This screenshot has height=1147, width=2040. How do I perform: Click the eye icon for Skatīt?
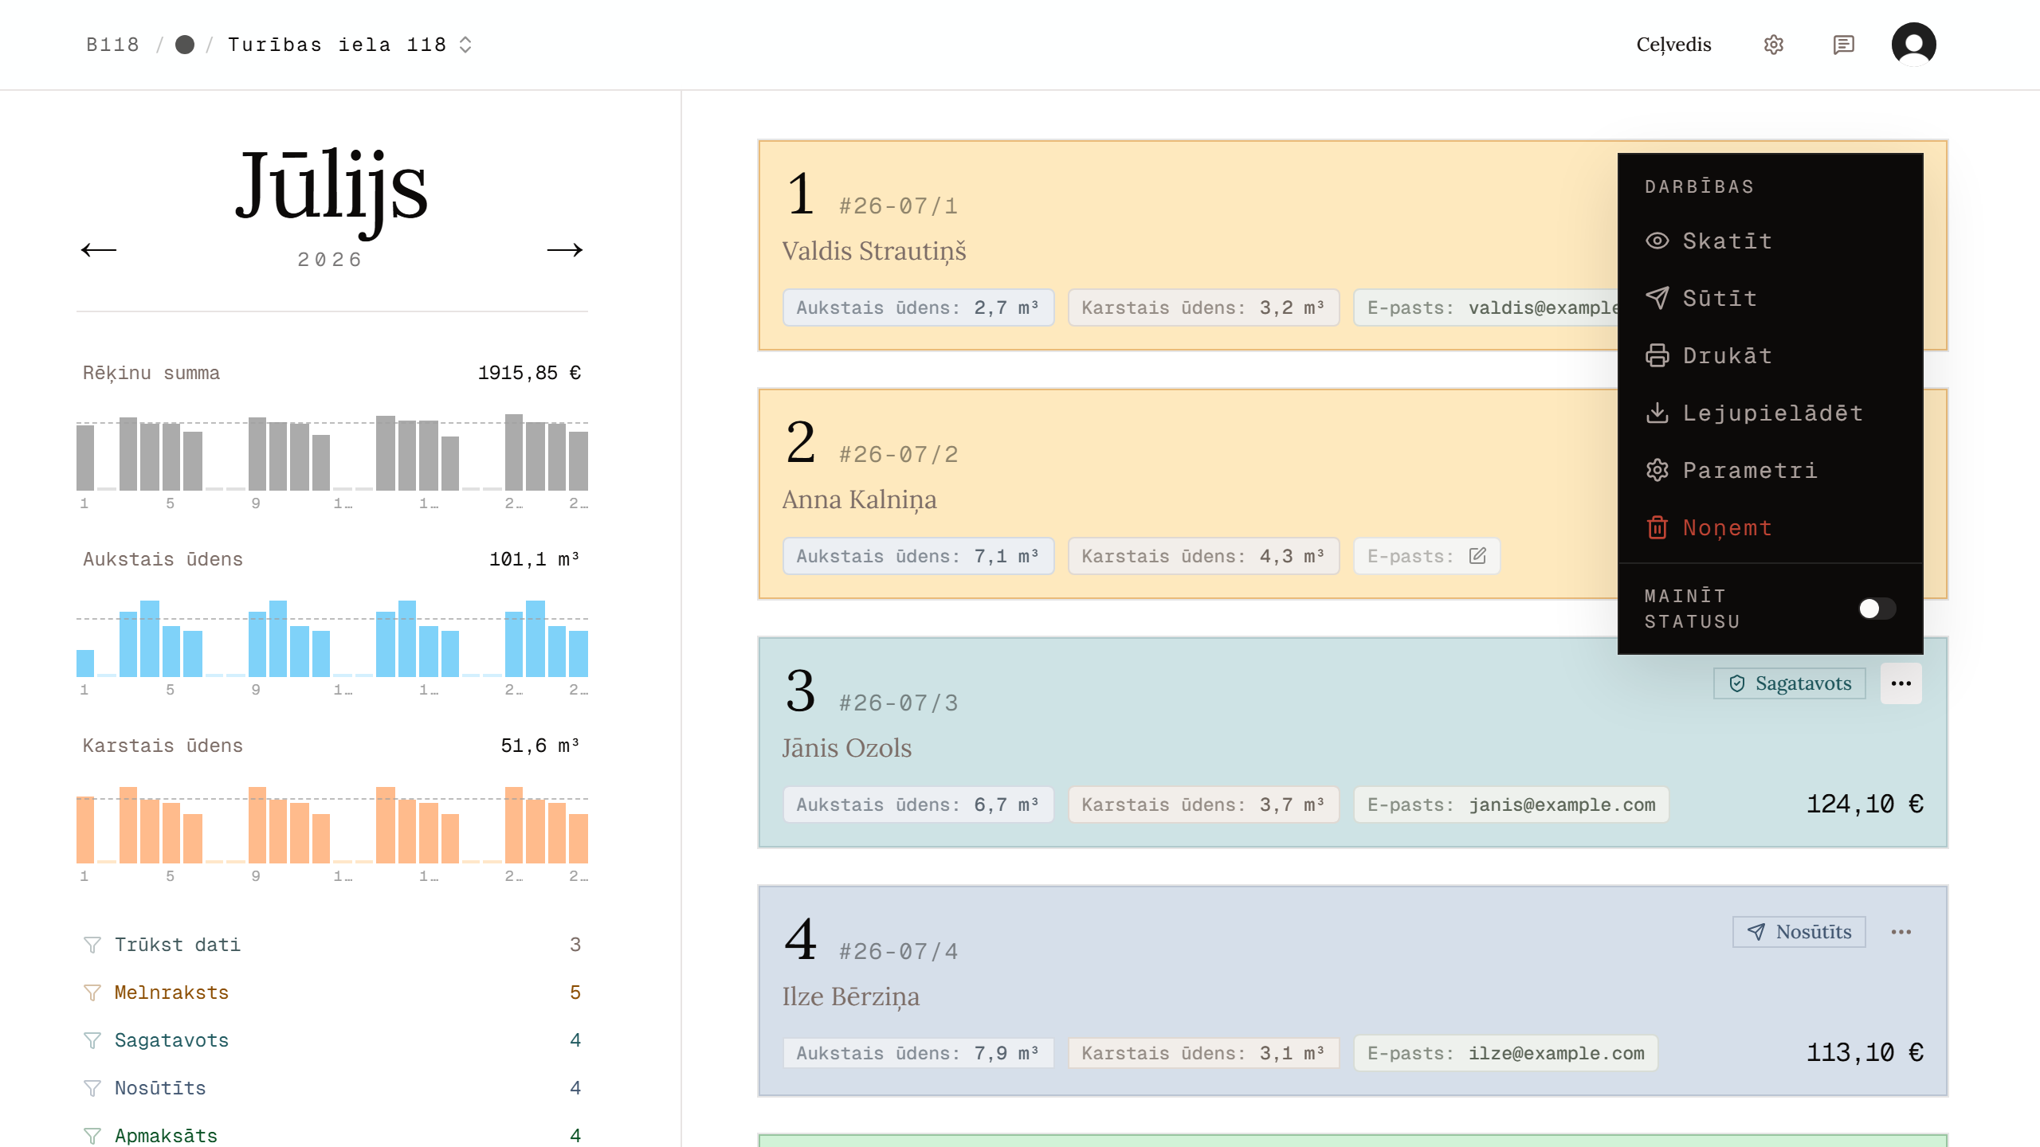[x=1657, y=241]
